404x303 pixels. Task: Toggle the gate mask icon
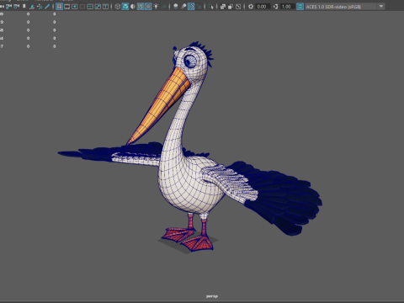tap(82, 7)
